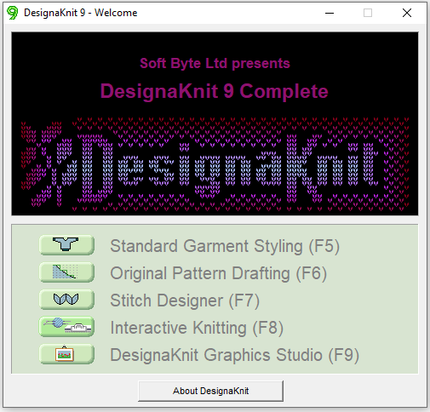Screen dimensions: 430x412
Task: Click the knitted yarn motif left of the logo
Action: 49,164
